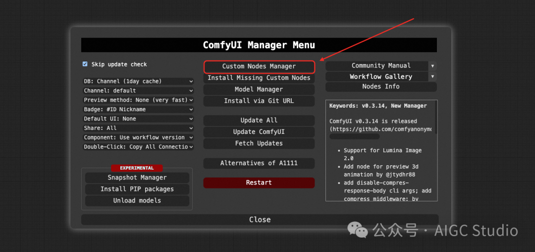Click the "Add node for preview 3d animation" item
The width and height of the screenshot is (535, 252).
click(381, 171)
